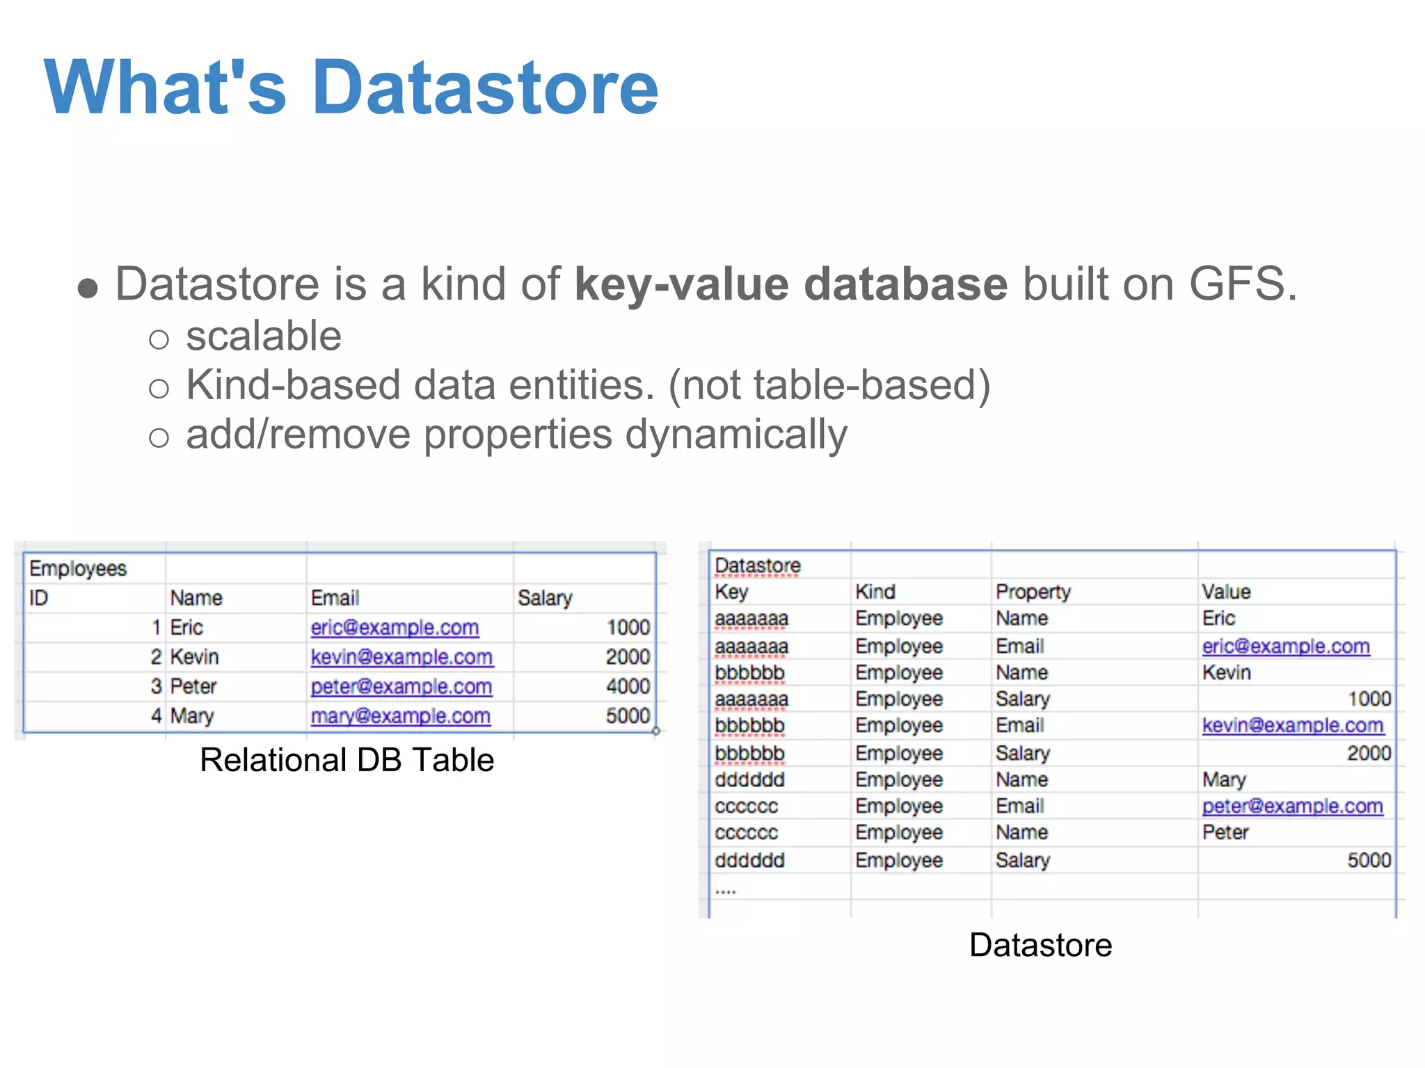
Task: Click the "key-value database" bold text
Action: coord(790,284)
